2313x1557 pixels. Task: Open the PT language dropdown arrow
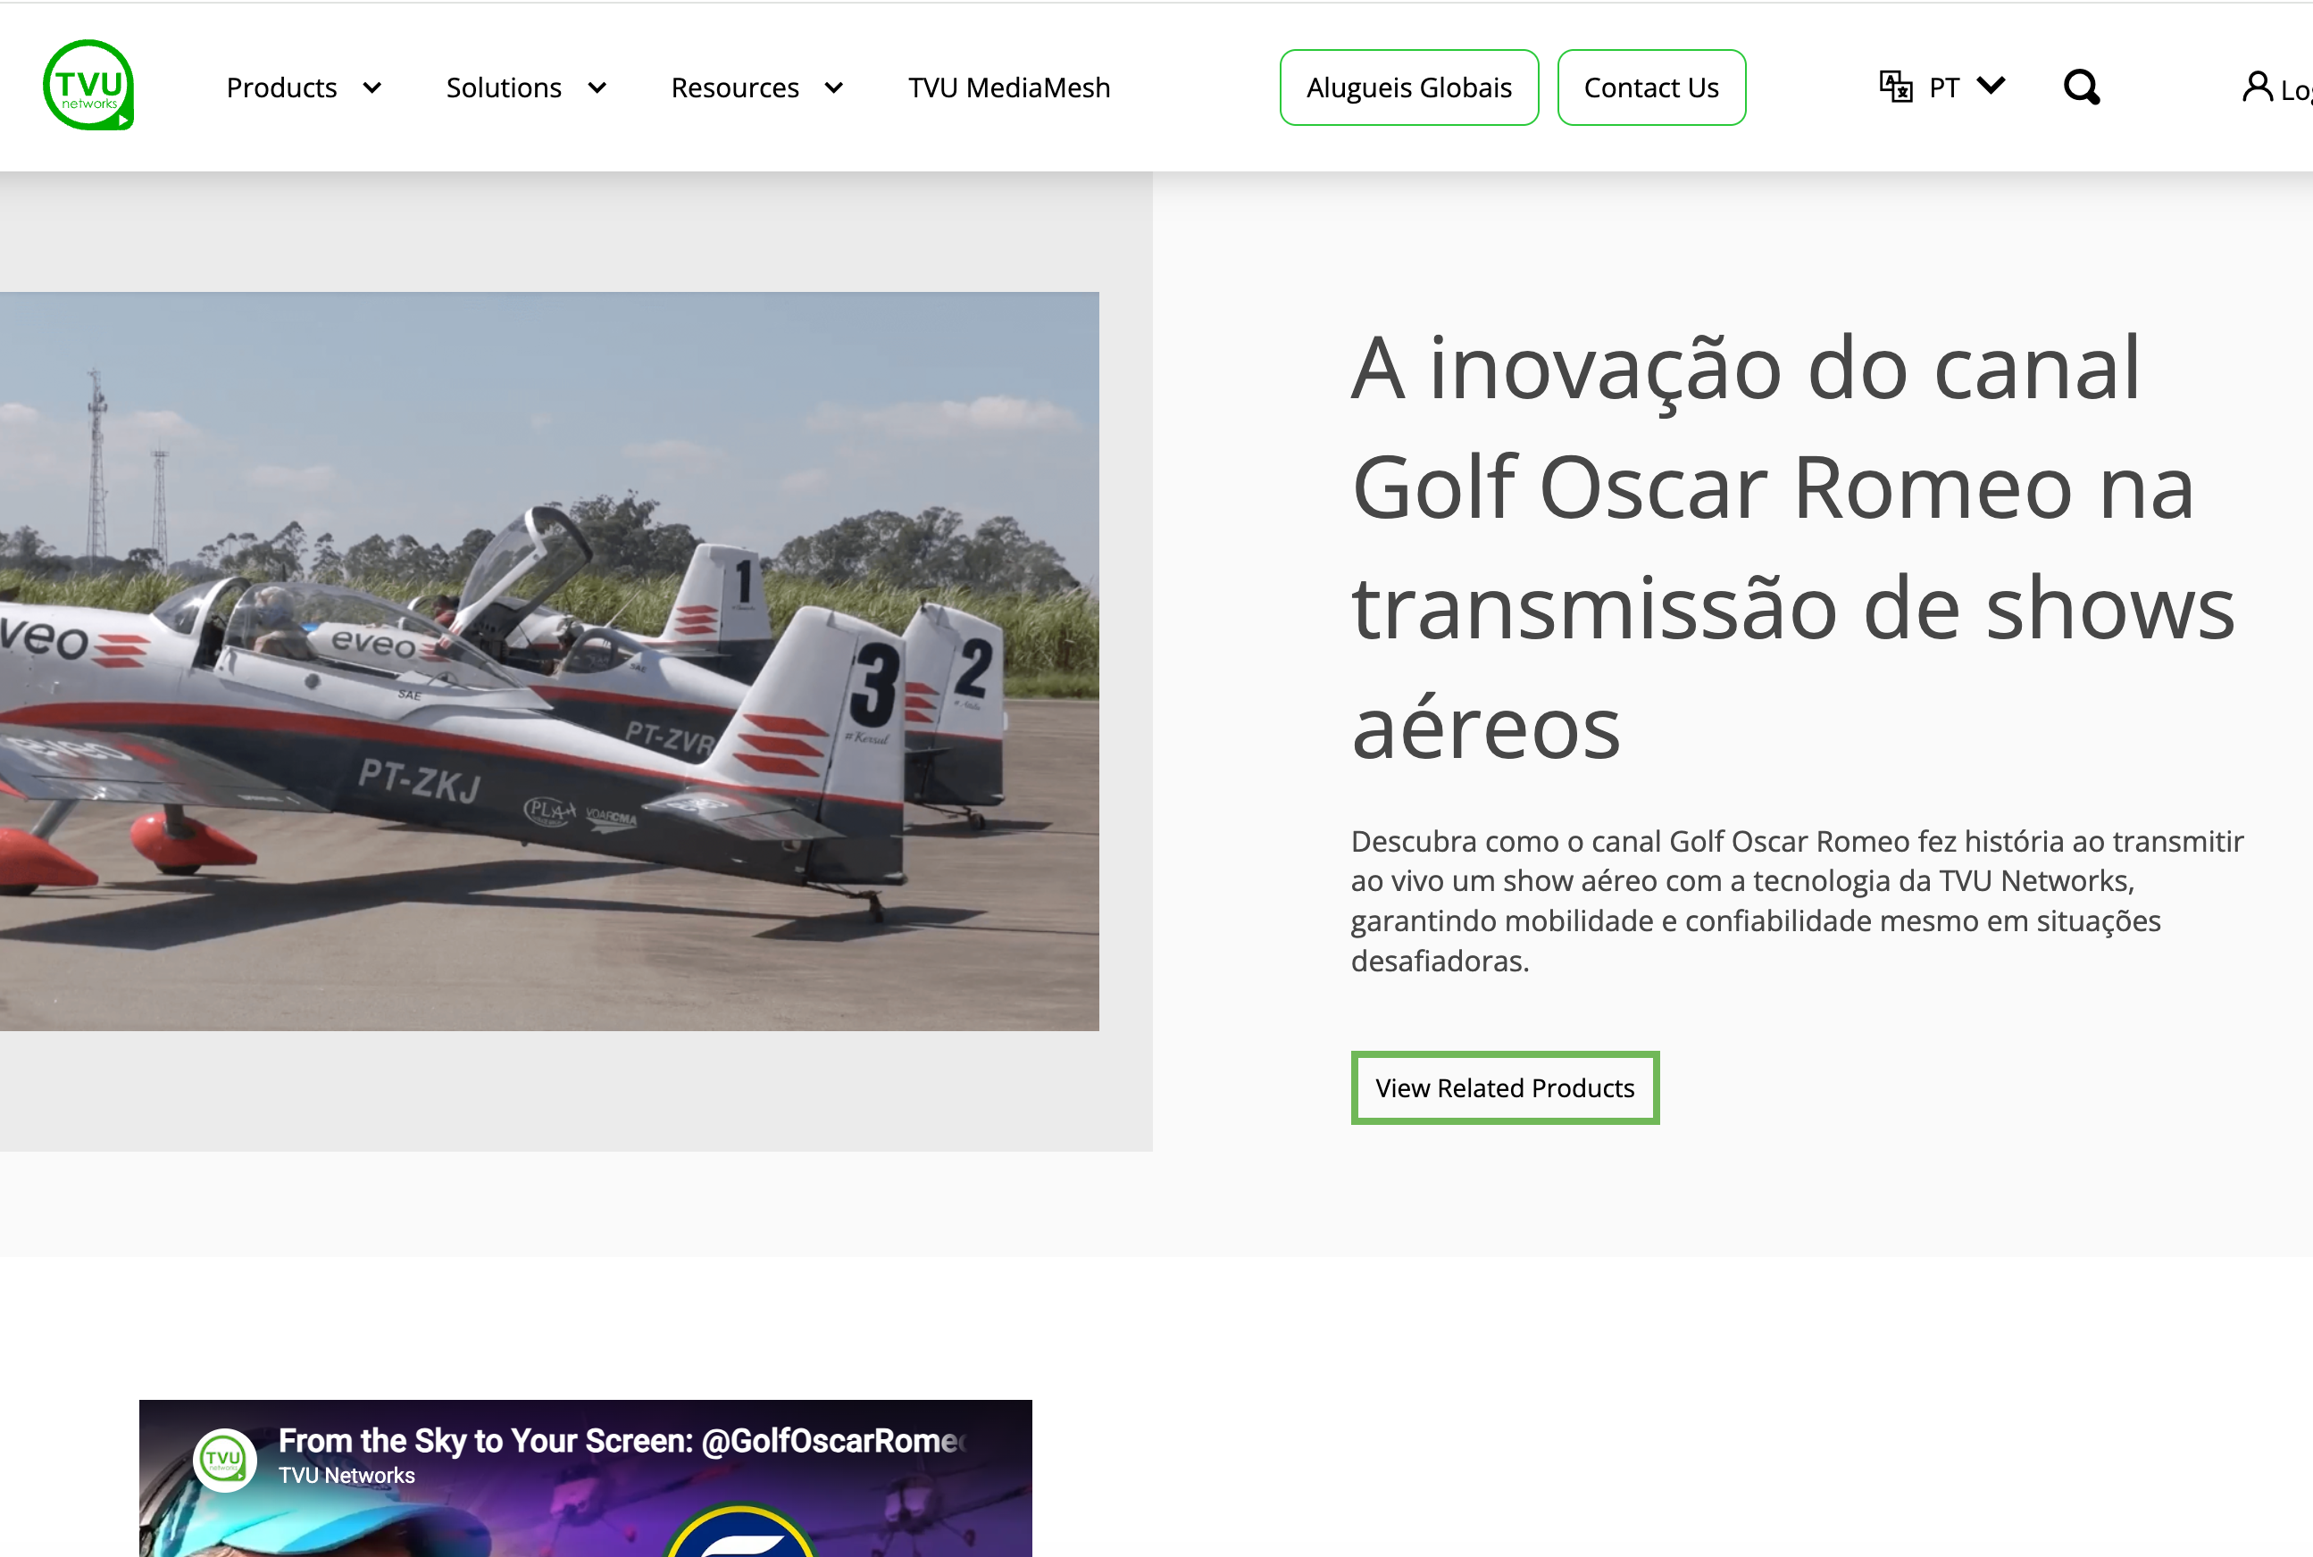[1991, 86]
